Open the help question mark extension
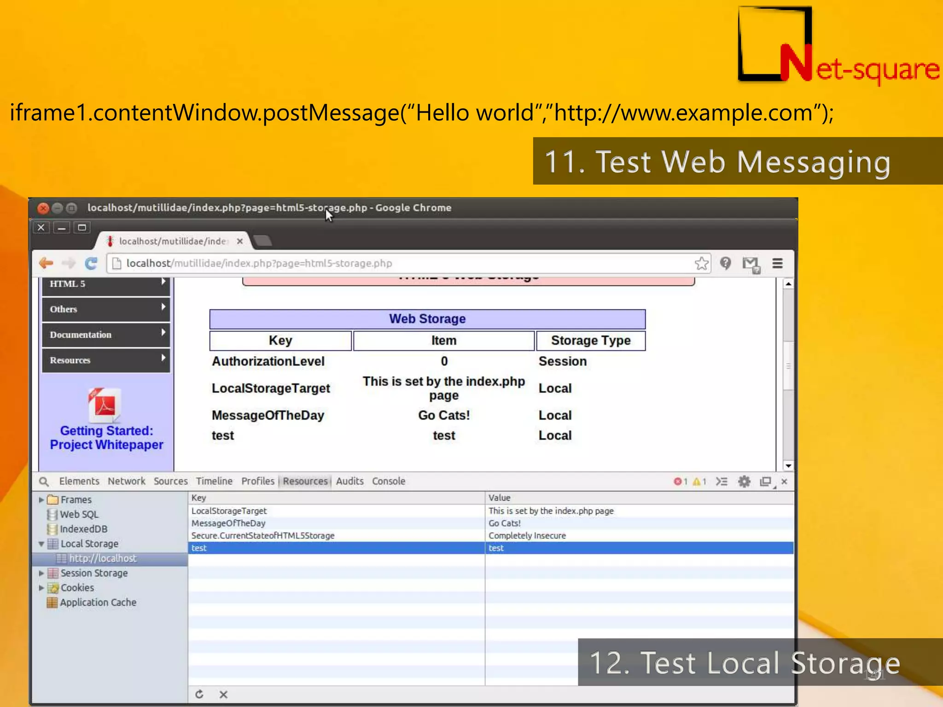The height and width of the screenshot is (707, 943). (x=725, y=263)
